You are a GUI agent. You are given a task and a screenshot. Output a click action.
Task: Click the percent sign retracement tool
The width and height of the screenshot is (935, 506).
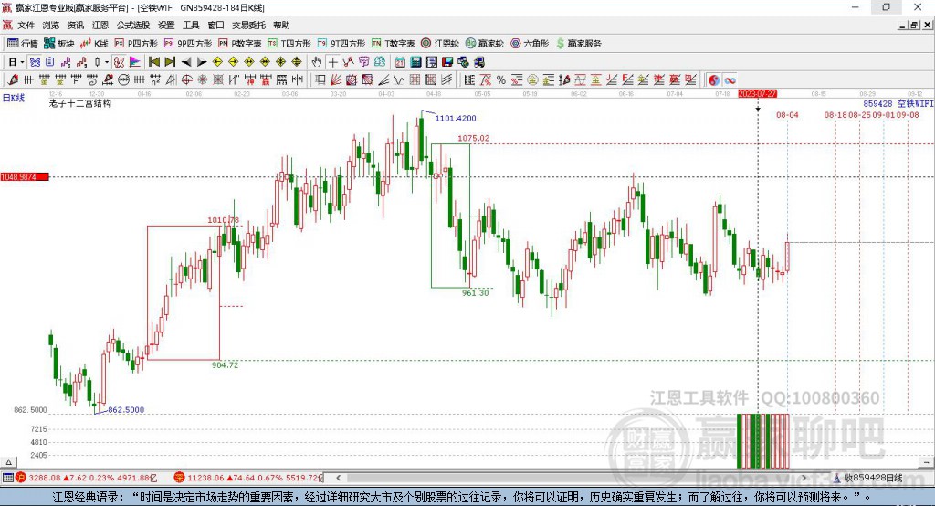pos(501,80)
